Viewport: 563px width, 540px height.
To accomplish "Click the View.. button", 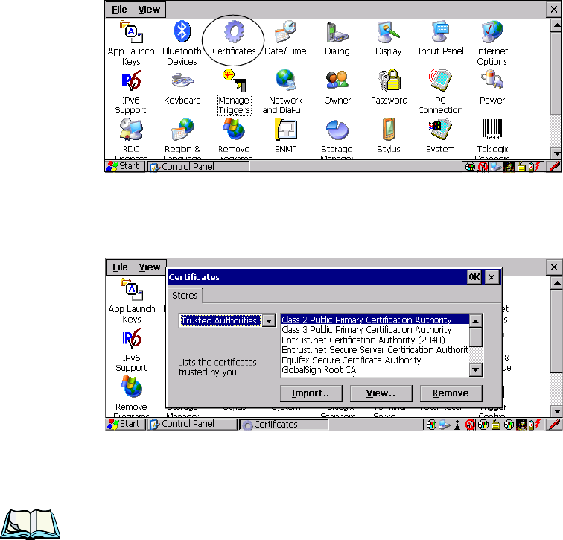I will click(x=381, y=393).
